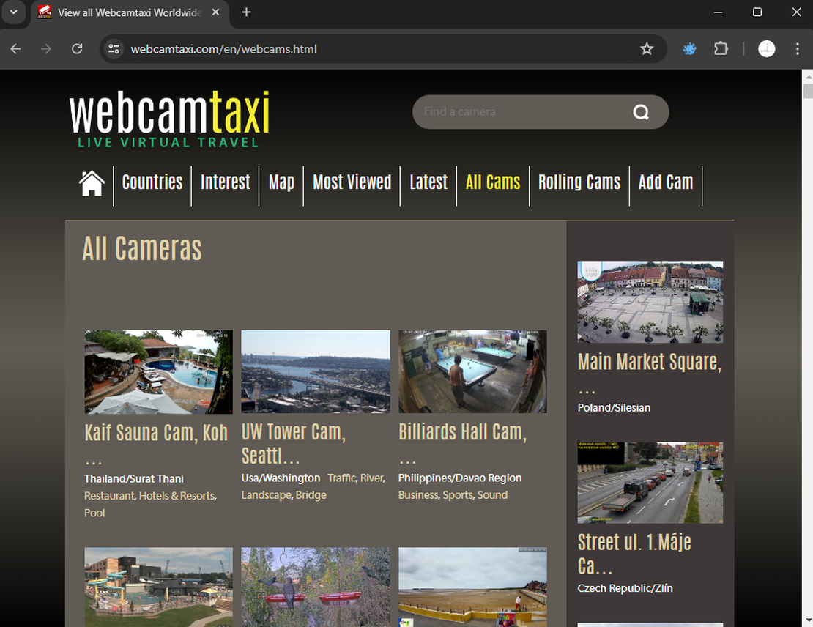The height and width of the screenshot is (627, 813).
Task: Click the blue extension icon beside the address bar
Action: tap(689, 48)
